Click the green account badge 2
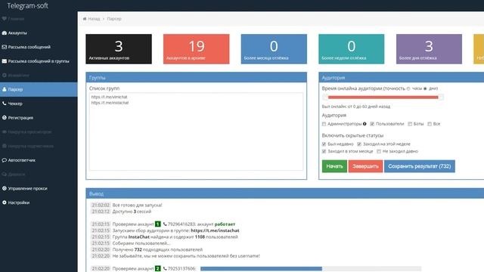Image resolution: width=484 pixels, height=272 pixels. tap(158, 269)
